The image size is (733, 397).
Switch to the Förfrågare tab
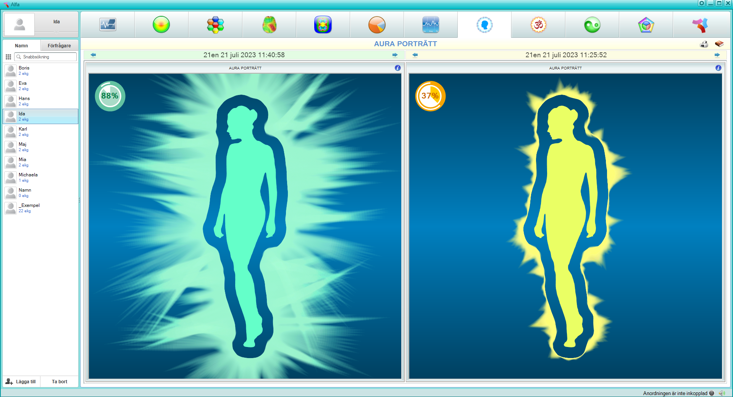(x=59, y=45)
